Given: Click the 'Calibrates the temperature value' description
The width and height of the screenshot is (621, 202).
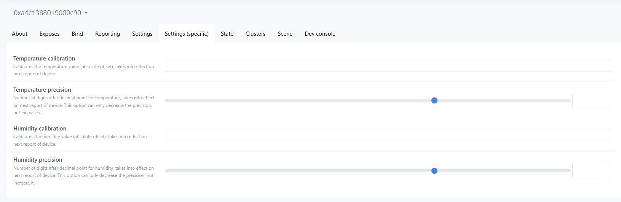Looking at the screenshot, I should click(84, 70).
